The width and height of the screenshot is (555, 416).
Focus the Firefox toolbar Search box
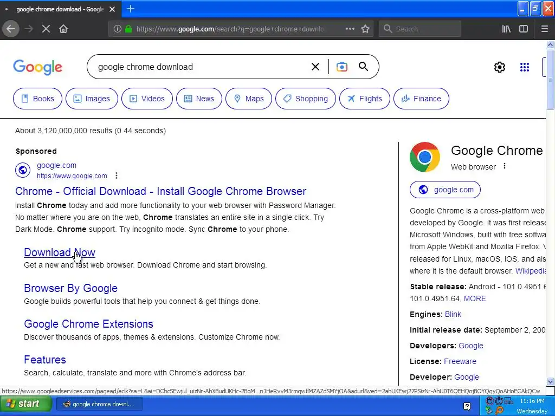pos(420,29)
